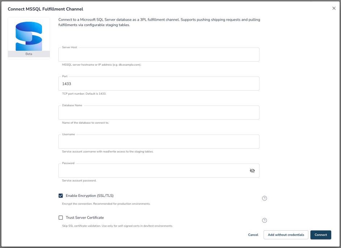This screenshot has height=248, width=341.
Task: Click the 'Enable Encryption (SSL/TLS)' label text
Action: 90,195
